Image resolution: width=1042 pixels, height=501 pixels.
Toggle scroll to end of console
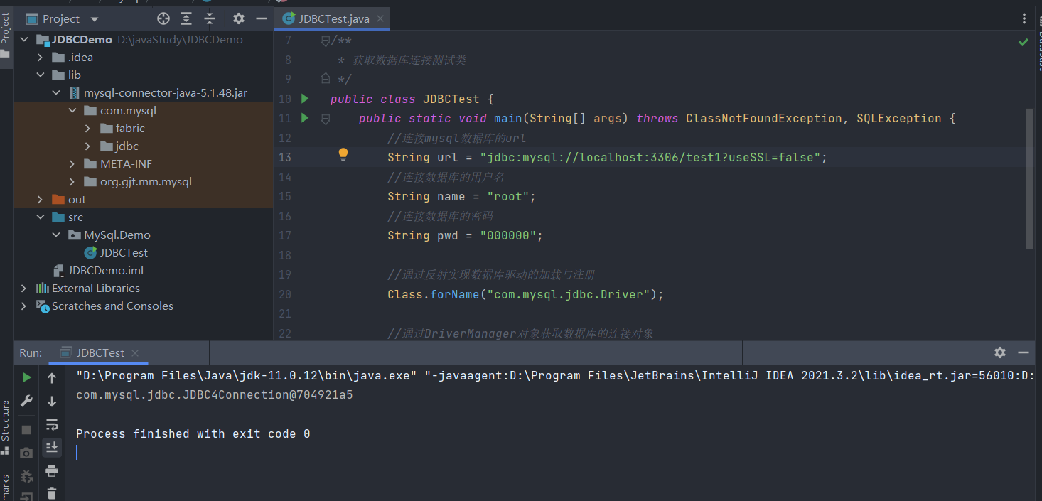(52, 447)
